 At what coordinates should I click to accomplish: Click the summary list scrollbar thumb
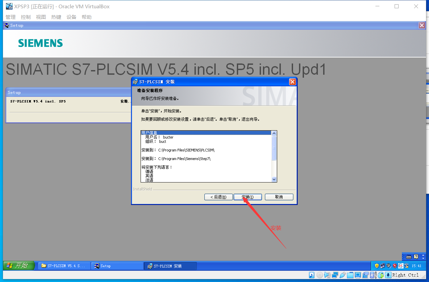click(x=274, y=148)
